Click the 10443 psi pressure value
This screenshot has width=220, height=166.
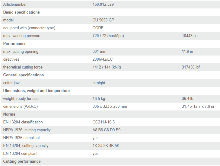(190, 36)
